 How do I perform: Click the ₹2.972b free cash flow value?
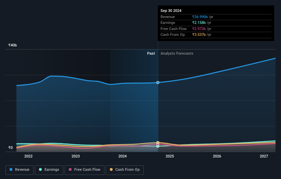coord(199,29)
